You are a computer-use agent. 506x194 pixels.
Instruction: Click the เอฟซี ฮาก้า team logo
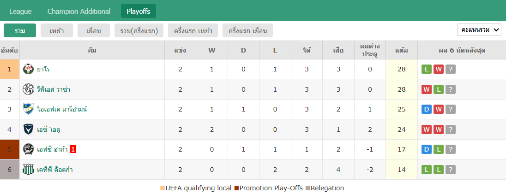click(x=29, y=149)
